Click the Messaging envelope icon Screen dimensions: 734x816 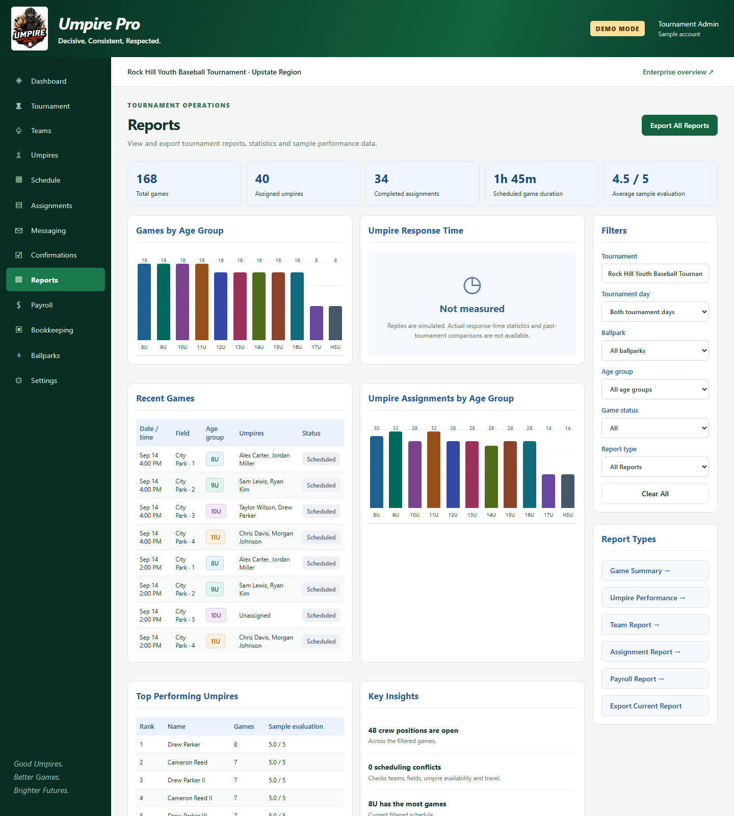[x=19, y=231]
